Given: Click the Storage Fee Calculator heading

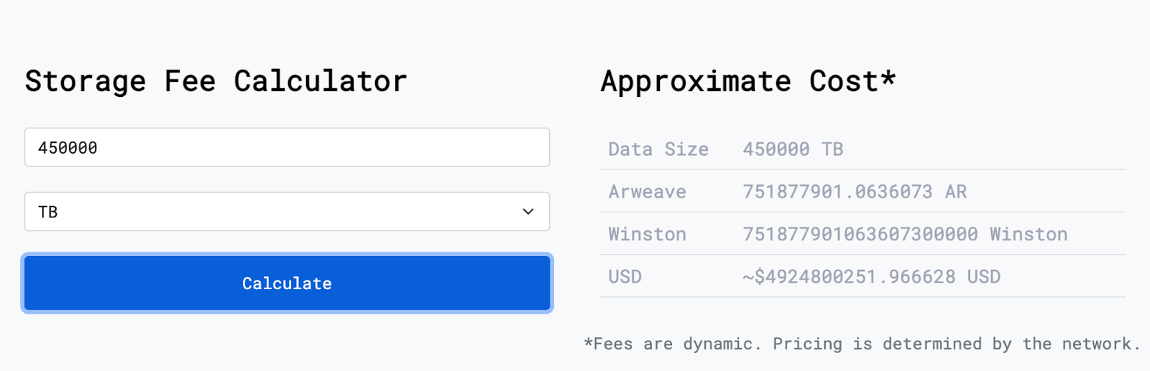Looking at the screenshot, I should point(216,81).
